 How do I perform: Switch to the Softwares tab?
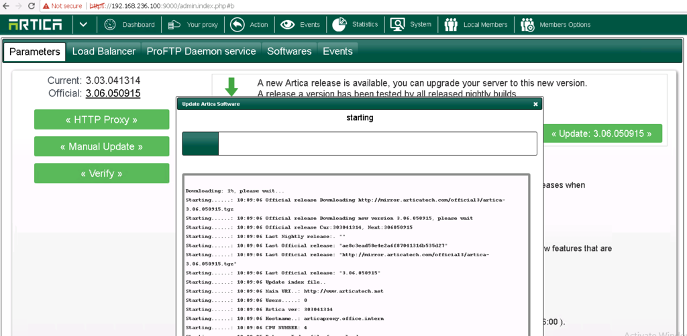point(289,52)
